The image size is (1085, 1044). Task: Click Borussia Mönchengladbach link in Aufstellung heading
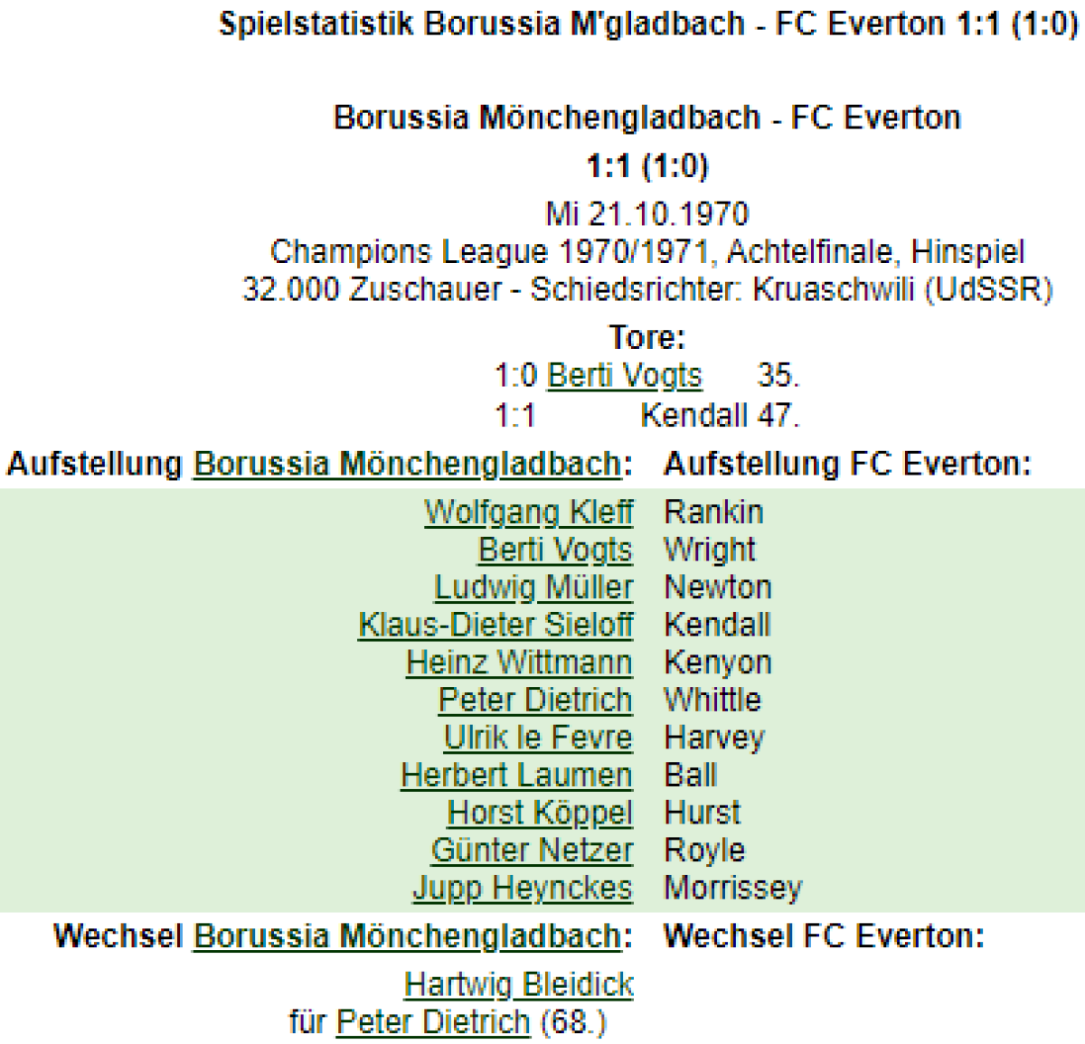tap(408, 464)
